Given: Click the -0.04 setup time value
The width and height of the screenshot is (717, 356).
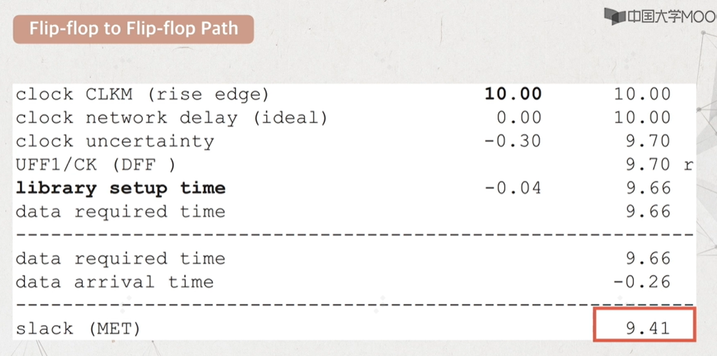Looking at the screenshot, I should tap(513, 188).
